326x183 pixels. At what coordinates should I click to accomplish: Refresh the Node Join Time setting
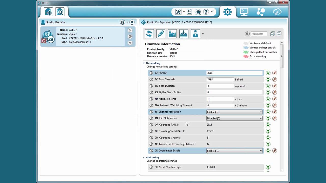(268, 99)
